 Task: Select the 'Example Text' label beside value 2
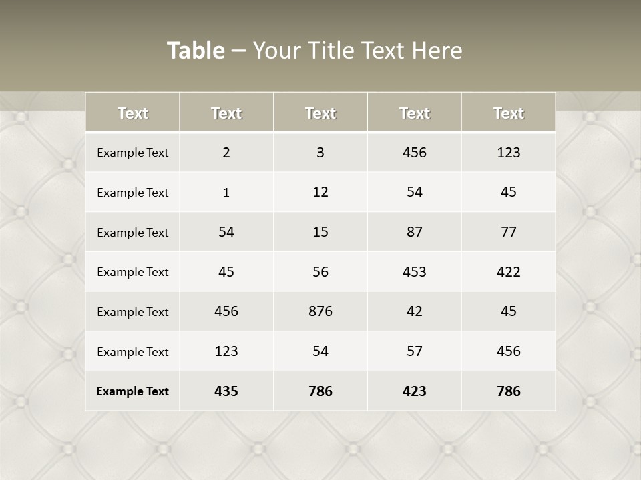[x=133, y=153]
